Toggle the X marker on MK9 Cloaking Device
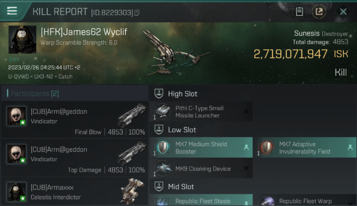Image resolution: width=357 pixels, height=206 pixels. point(246,168)
